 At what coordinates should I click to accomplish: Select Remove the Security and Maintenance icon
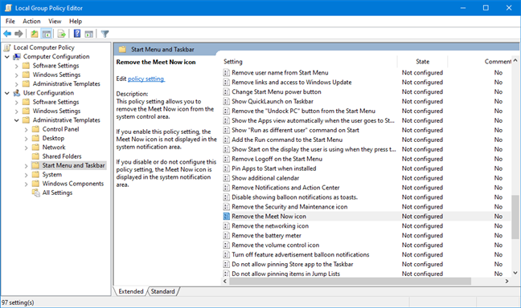click(289, 207)
